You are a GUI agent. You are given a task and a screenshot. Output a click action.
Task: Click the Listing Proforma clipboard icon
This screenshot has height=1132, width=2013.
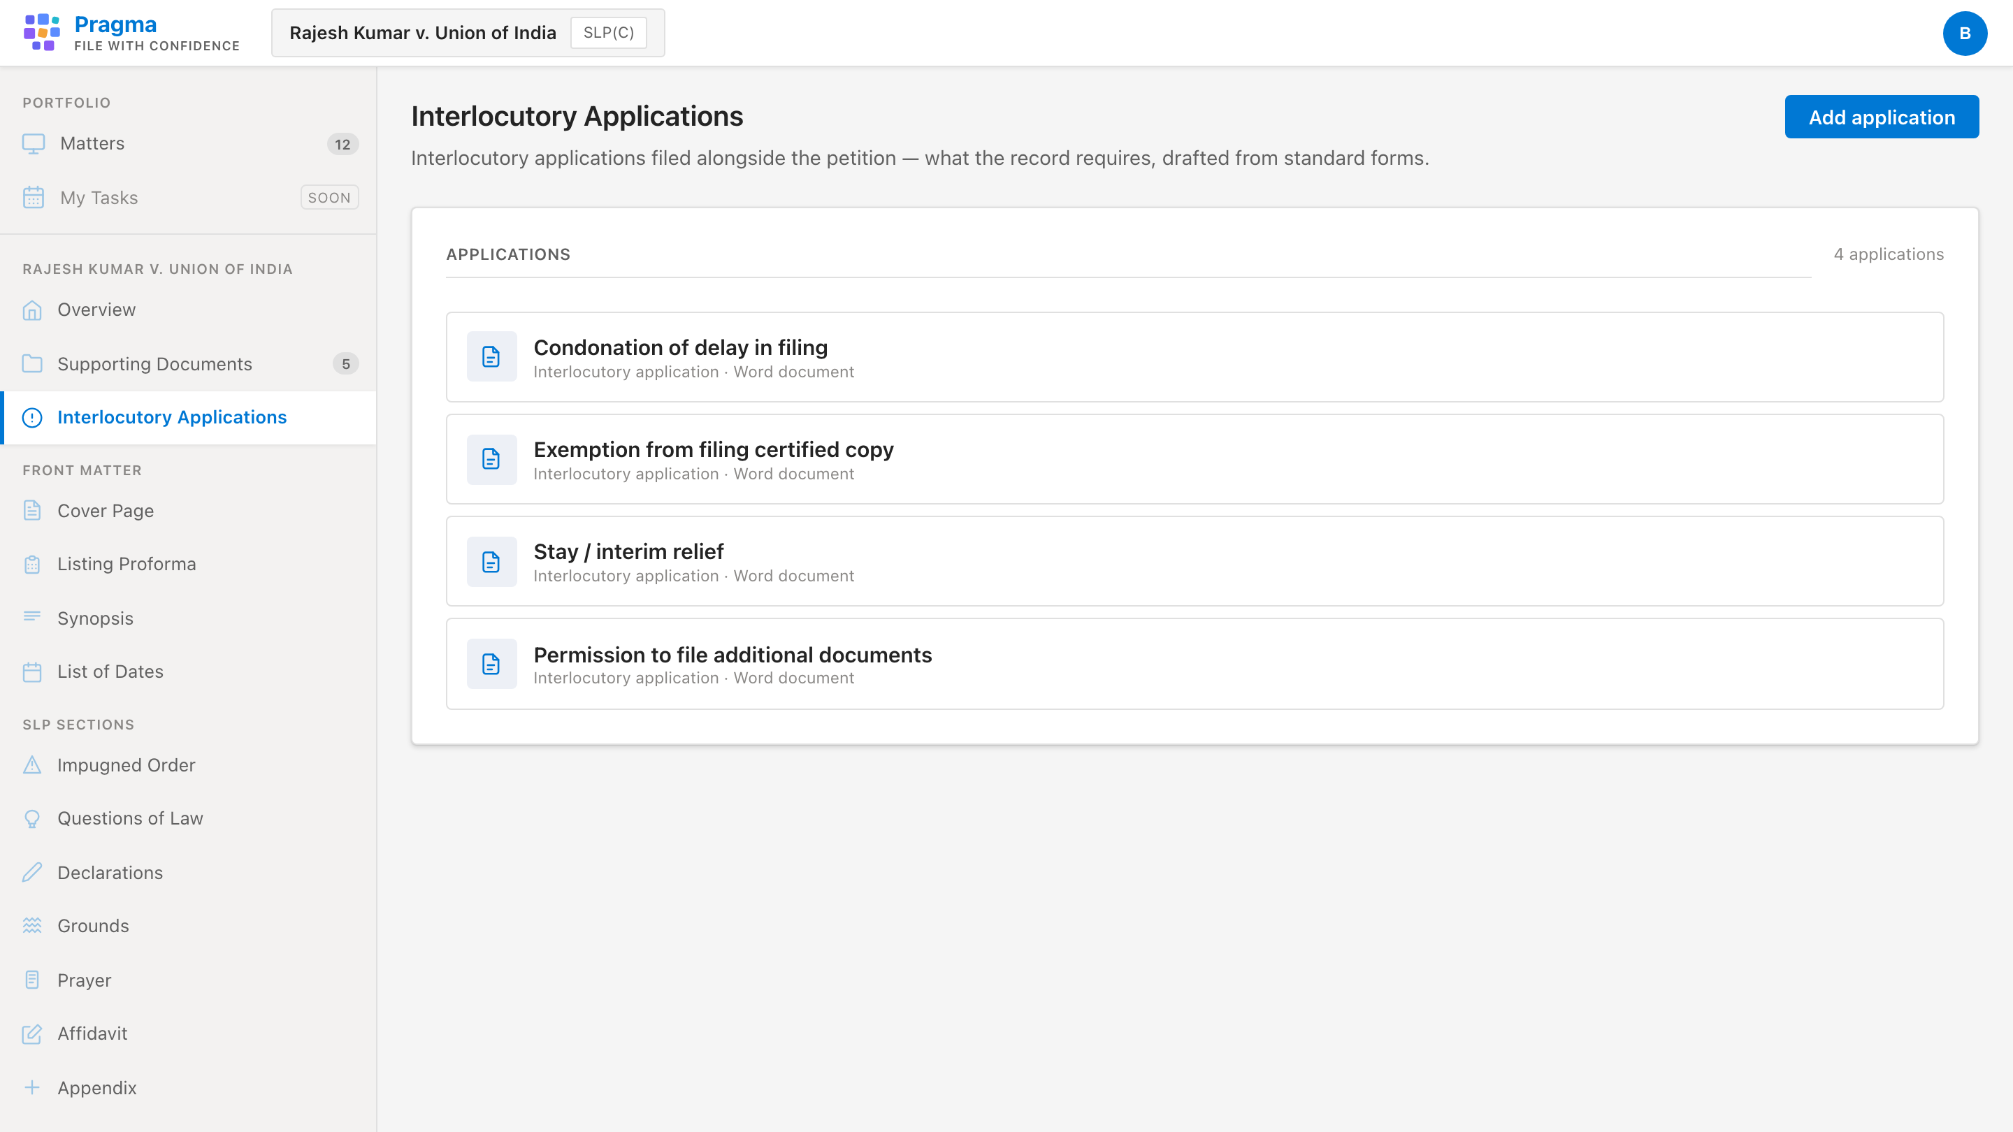(x=32, y=564)
